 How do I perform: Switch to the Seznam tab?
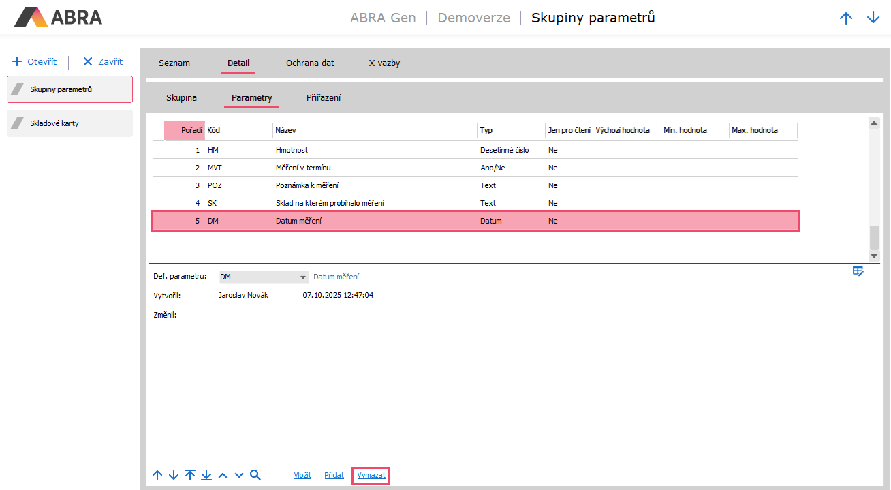174,63
